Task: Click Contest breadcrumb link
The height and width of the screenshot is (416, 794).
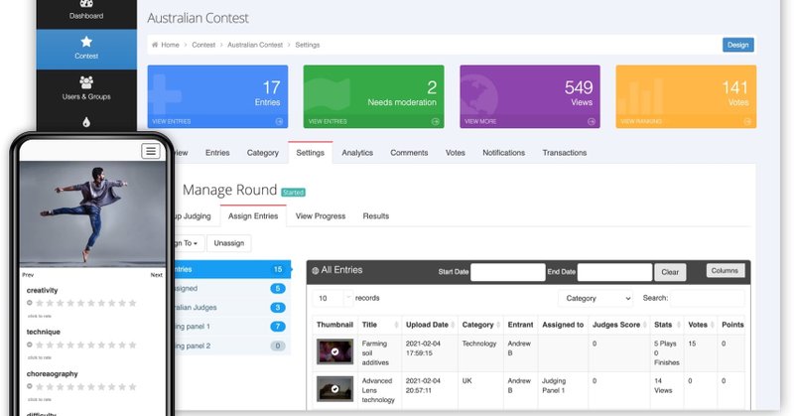Action: point(203,45)
